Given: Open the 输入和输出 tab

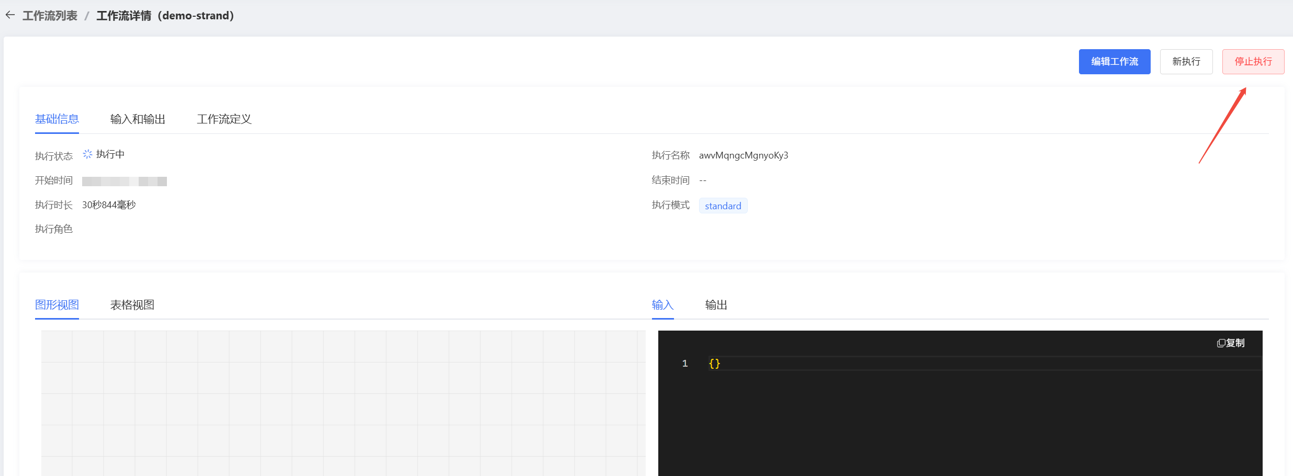Looking at the screenshot, I should [x=138, y=119].
